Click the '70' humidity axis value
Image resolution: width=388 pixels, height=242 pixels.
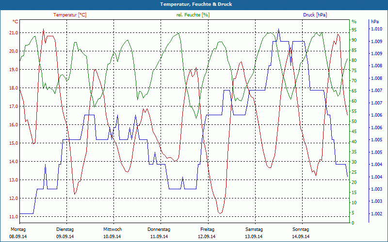point(354,81)
